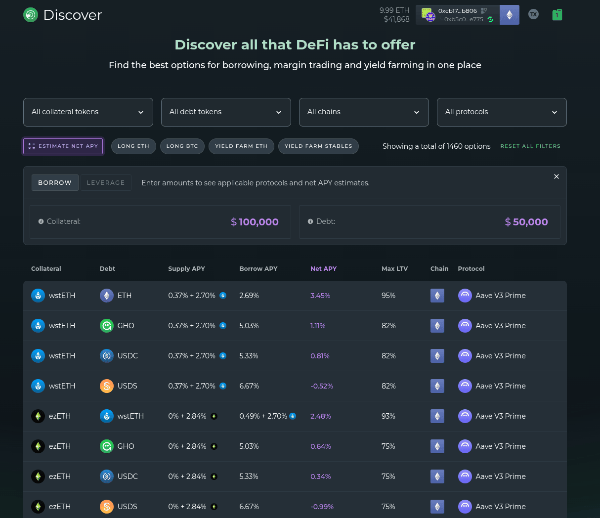Click the wstETH token icon in the wstETH/USDS row
This screenshot has width=600, height=518.
38,386
